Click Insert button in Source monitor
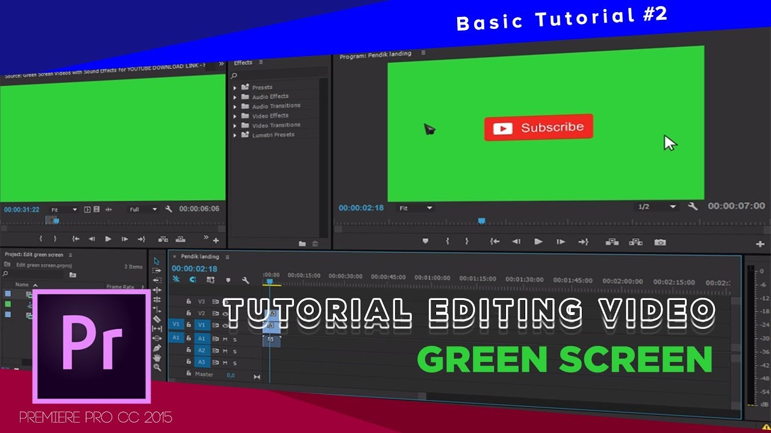The image size is (771, 433). (x=163, y=239)
